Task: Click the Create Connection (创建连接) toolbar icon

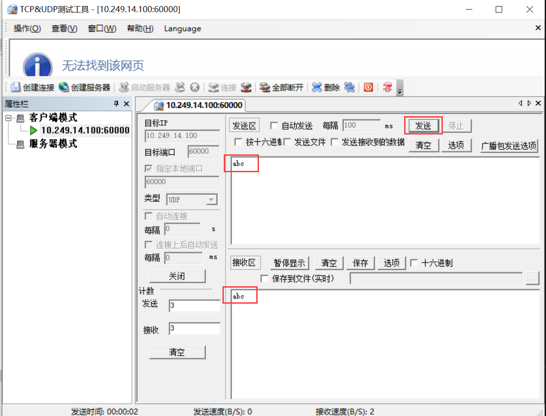Action: (x=16, y=87)
